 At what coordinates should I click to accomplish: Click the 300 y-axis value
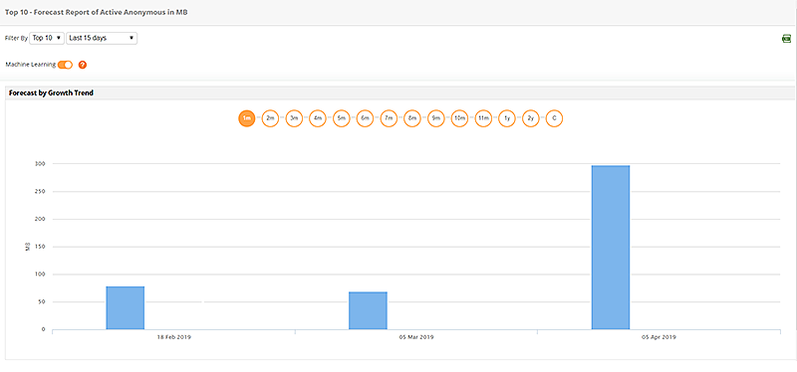click(40, 164)
